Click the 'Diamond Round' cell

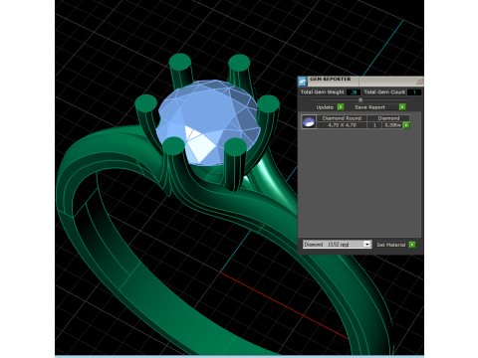click(x=342, y=118)
